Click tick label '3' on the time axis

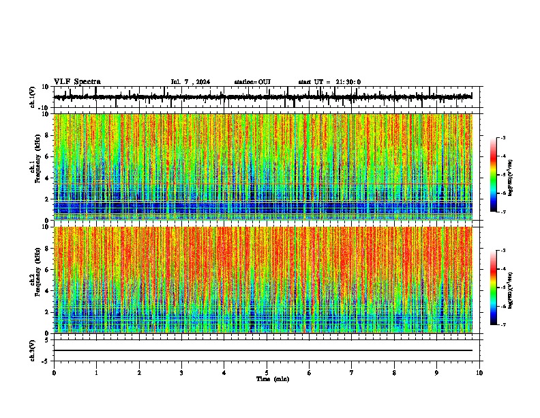point(181,373)
